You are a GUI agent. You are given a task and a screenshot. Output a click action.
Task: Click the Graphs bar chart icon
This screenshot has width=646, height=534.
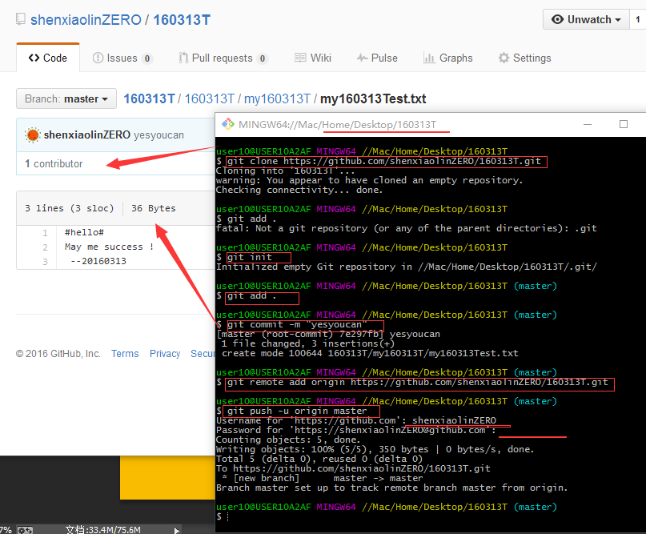tap(429, 58)
